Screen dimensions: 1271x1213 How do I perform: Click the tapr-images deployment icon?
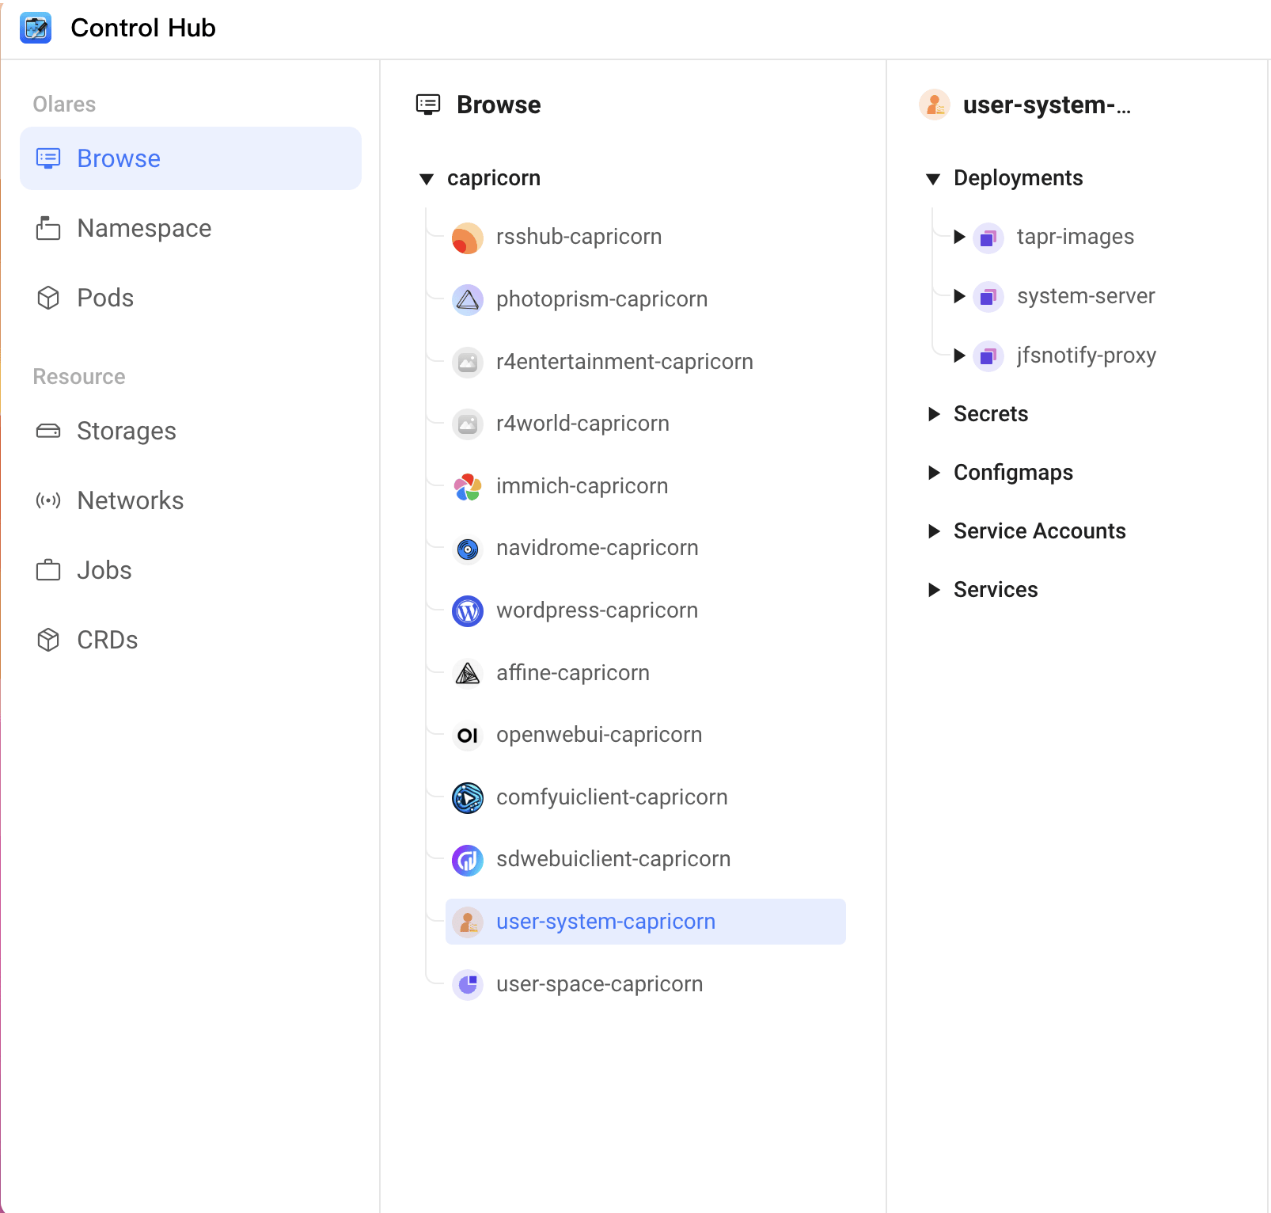coord(988,237)
